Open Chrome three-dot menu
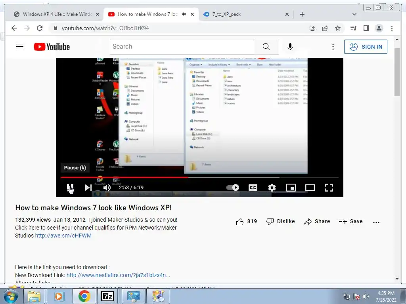Image resolution: width=406 pixels, height=304 pixels. 392,28
